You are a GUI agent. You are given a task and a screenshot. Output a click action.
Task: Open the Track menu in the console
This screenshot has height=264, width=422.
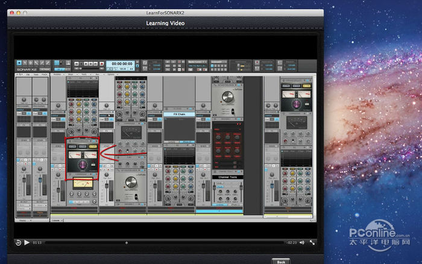point(84,75)
